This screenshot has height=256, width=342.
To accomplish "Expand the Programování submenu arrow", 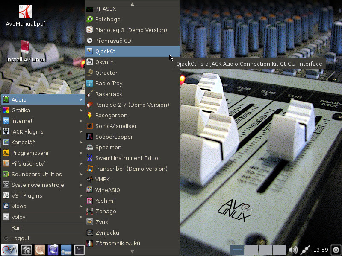I will pyautogui.click(x=81, y=153).
